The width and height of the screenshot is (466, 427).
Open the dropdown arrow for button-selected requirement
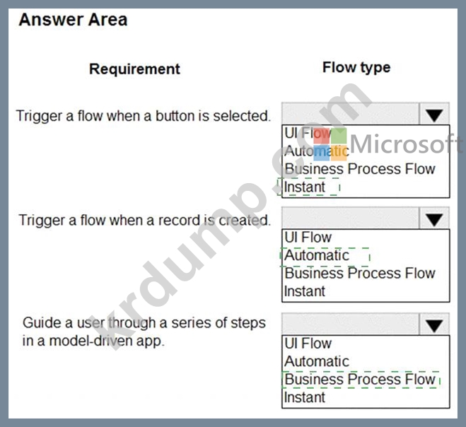(x=434, y=114)
